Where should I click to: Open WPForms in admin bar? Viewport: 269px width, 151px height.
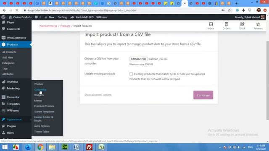click(102, 17)
